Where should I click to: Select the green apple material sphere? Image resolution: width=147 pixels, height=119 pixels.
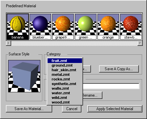(x=86, y=27)
